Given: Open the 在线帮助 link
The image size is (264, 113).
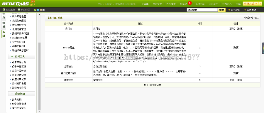Looking at the screenshot, I should click(251, 10).
